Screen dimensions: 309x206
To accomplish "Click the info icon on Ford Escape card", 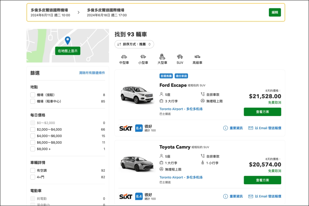I will (225, 128).
